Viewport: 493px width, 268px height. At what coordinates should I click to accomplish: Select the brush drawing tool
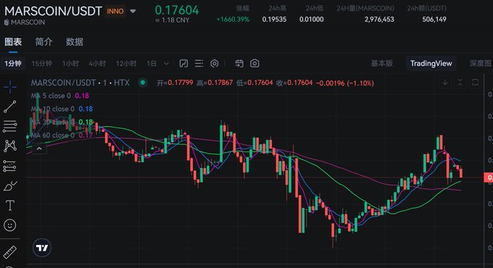(10, 186)
